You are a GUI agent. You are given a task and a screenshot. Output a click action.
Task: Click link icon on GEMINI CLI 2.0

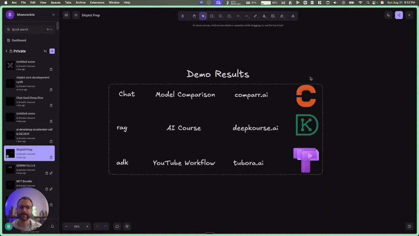[51, 173]
